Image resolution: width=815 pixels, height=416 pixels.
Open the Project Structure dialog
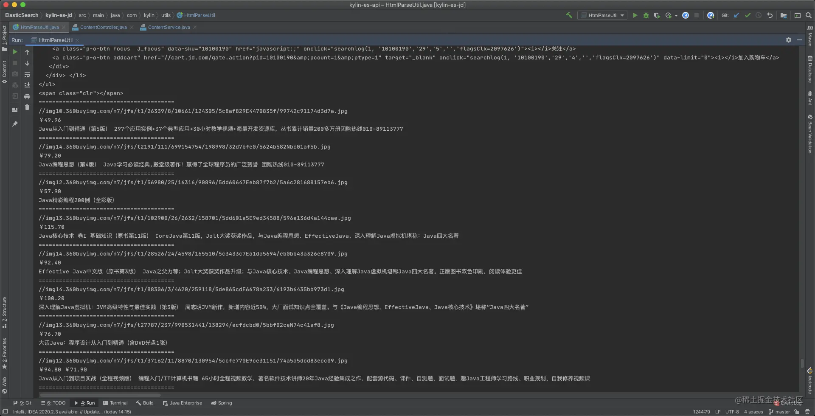[x=784, y=15]
